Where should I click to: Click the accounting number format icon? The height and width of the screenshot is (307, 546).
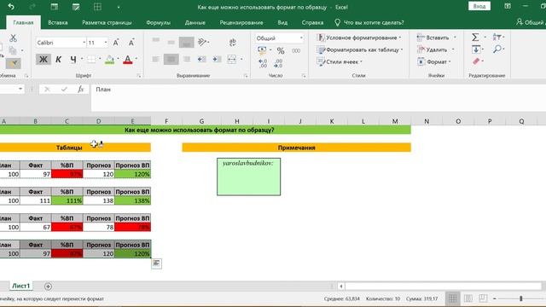tap(262, 50)
